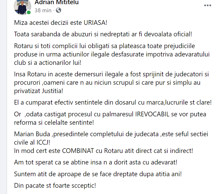Click the "38 min" post timestamp
Screen dimensions: 218x194
tap(43, 10)
